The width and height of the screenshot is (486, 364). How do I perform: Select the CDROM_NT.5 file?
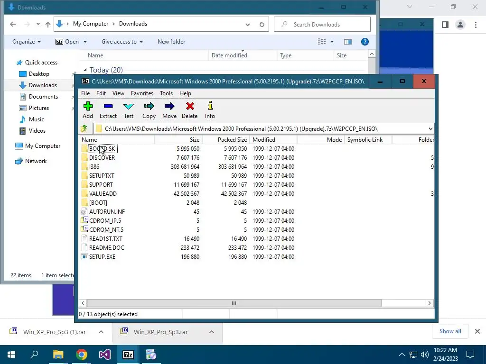(x=106, y=229)
